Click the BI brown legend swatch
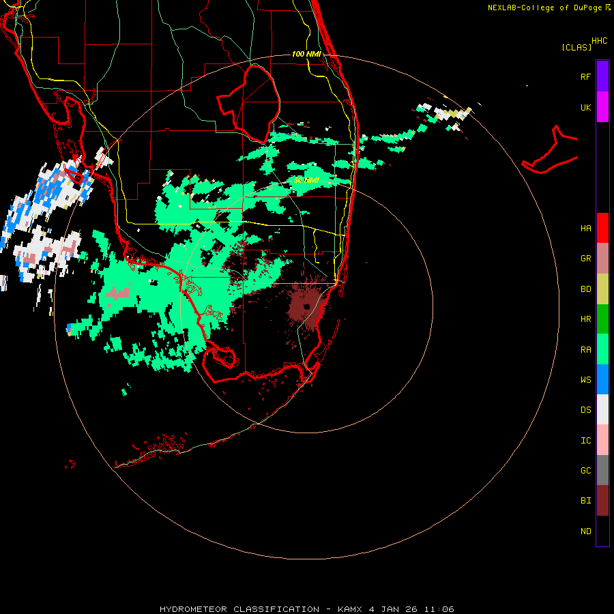614x614 pixels. click(602, 501)
